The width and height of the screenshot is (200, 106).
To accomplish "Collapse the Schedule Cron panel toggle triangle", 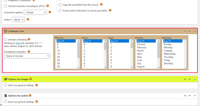I will coord(195,31).
